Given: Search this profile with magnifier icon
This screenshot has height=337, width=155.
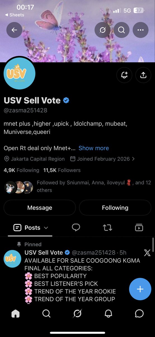Looking at the screenshot, I should pyautogui.click(x=121, y=30).
